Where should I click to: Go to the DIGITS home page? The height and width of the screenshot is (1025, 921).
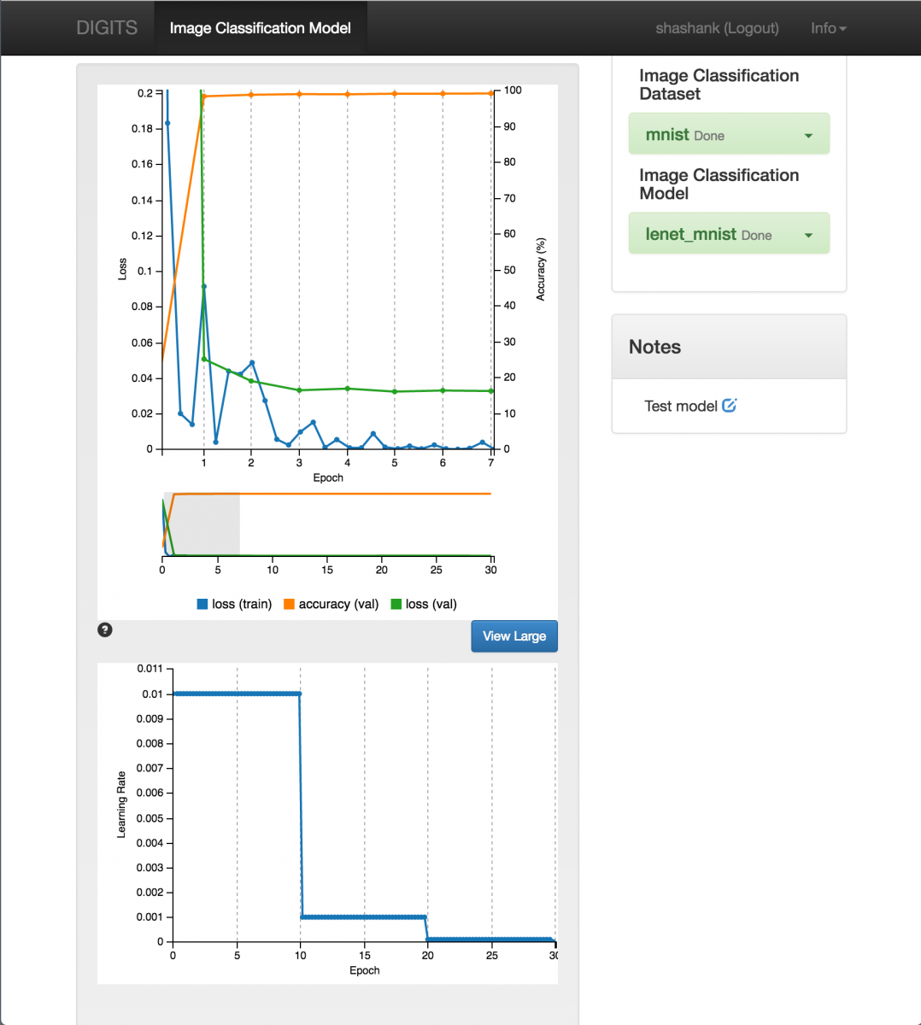(107, 28)
